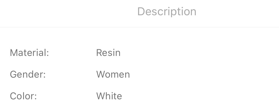This screenshot has width=279, height=110.
Task: Choose the Resin text entry
Action: tap(108, 53)
